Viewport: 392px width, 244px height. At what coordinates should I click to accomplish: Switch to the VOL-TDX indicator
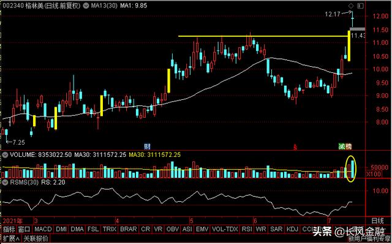[225, 229]
